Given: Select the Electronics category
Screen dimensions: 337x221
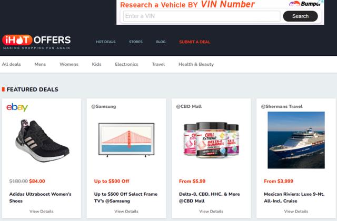Looking at the screenshot, I should pyautogui.click(x=126, y=64).
